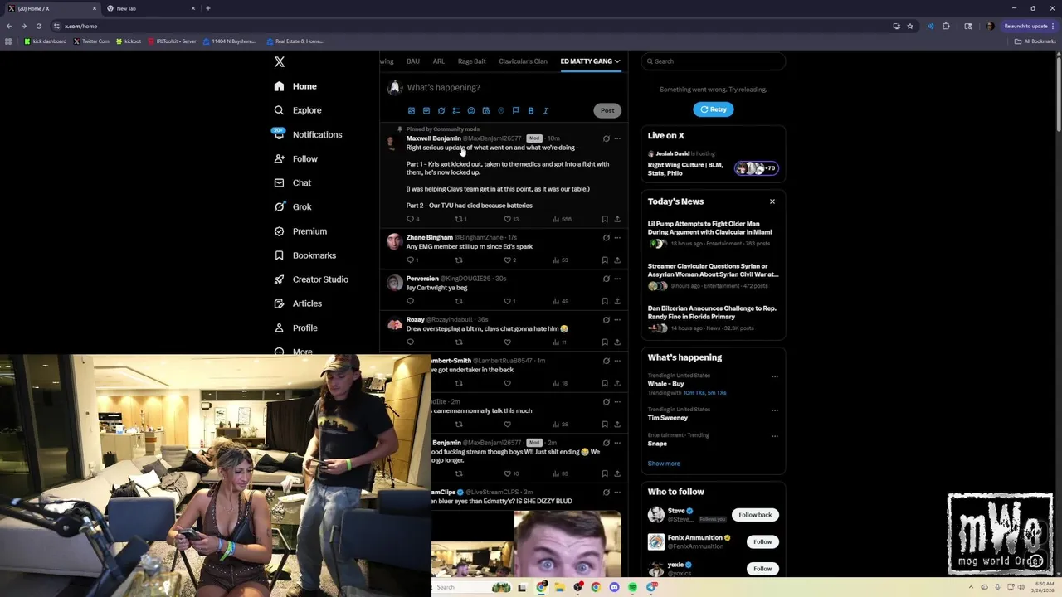Tag a location with the composer pin icon
1062x597 pixels.
click(x=501, y=110)
